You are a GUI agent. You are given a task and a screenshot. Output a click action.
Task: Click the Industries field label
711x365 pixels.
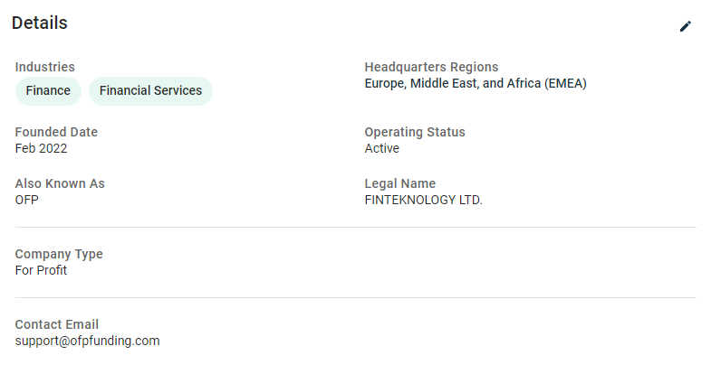45,67
